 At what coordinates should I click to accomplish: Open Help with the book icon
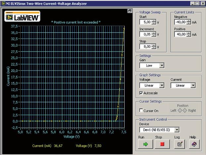click(194, 144)
